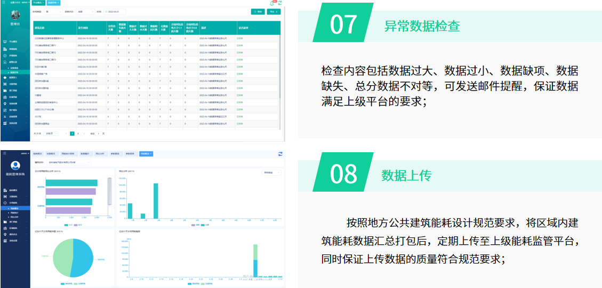Click the map pin icon in teal sidebar
602x288 pixels.
point(5,104)
